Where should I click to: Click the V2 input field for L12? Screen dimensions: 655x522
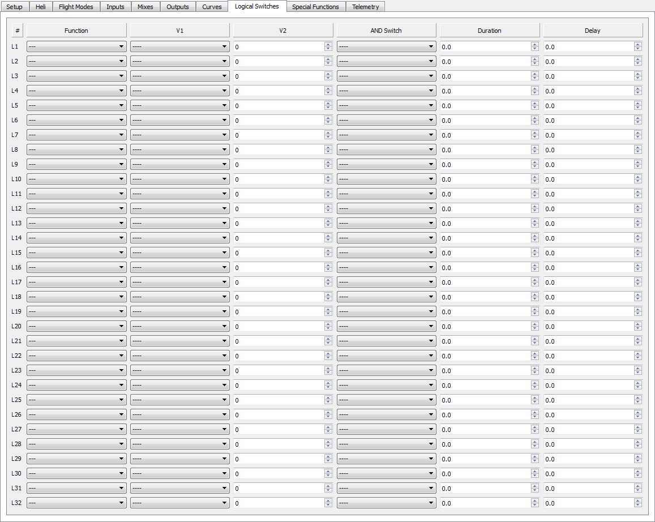pyautogui.click(x=279, y=209)
